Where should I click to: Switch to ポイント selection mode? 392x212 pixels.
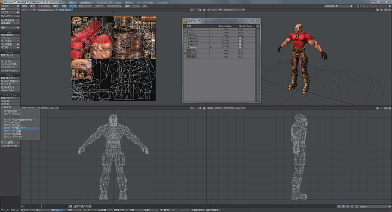28,210
